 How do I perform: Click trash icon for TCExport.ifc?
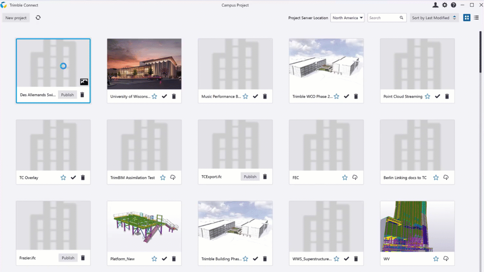(265, 176)
